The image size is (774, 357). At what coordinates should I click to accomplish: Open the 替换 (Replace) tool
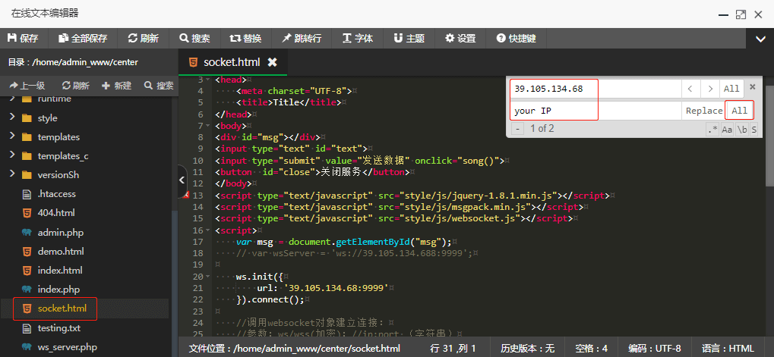[x=245, y=38]
